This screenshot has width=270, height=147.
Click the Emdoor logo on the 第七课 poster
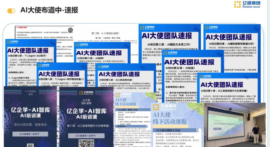[x=12, y=42]
